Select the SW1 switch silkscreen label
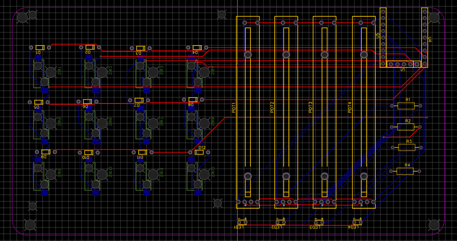 pyautogui.click(x=59, y=71)
